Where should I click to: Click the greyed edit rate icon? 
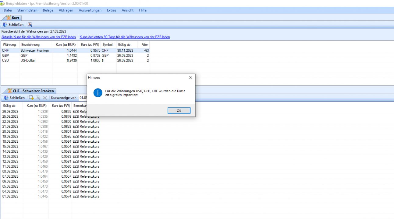click(38, 98)
